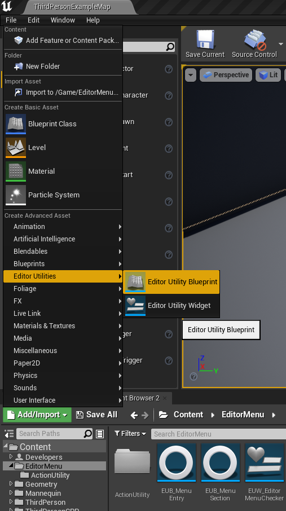This screenshot has width=286, height=511.
Task: Open the Filters dropdown
Action: [x=130, y=433]
